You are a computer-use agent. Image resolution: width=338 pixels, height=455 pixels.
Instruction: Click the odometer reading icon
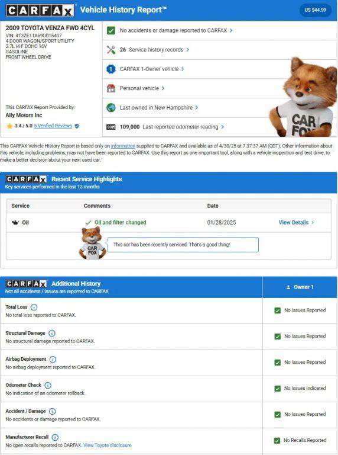click(x=111, y=127)
